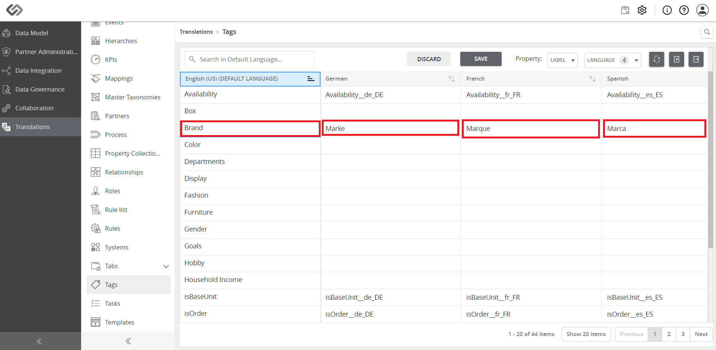Sort the French column
Viewport: 716px width, 350px height.
click(592, 79)
